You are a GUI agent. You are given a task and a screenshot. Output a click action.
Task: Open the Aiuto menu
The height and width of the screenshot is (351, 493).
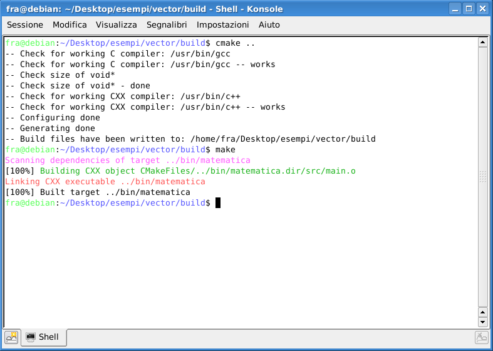coord(269,24)
